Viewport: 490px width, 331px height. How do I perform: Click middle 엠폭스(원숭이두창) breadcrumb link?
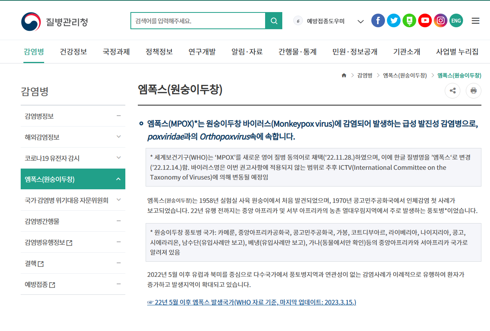(x=405, y=75)
